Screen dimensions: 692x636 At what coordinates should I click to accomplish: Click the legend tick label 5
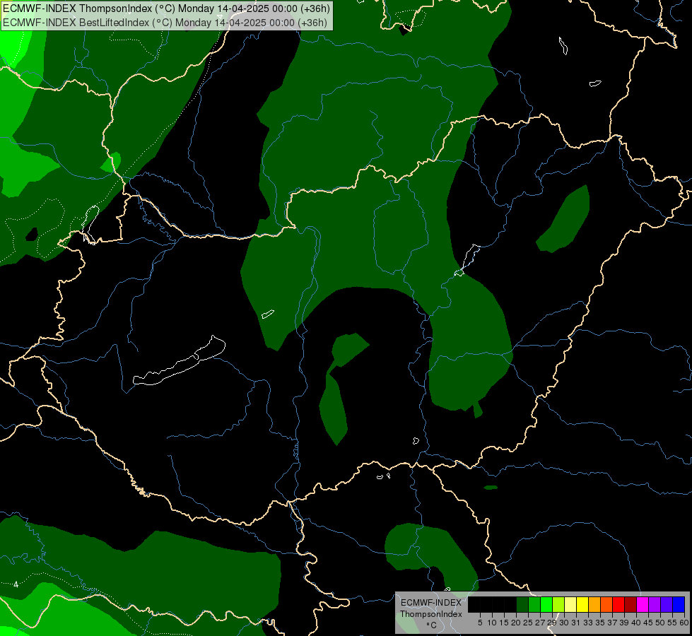pos(480,623)
